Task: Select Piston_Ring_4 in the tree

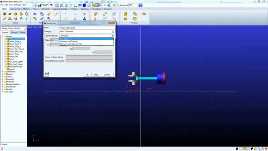Action: pos(15,42)
